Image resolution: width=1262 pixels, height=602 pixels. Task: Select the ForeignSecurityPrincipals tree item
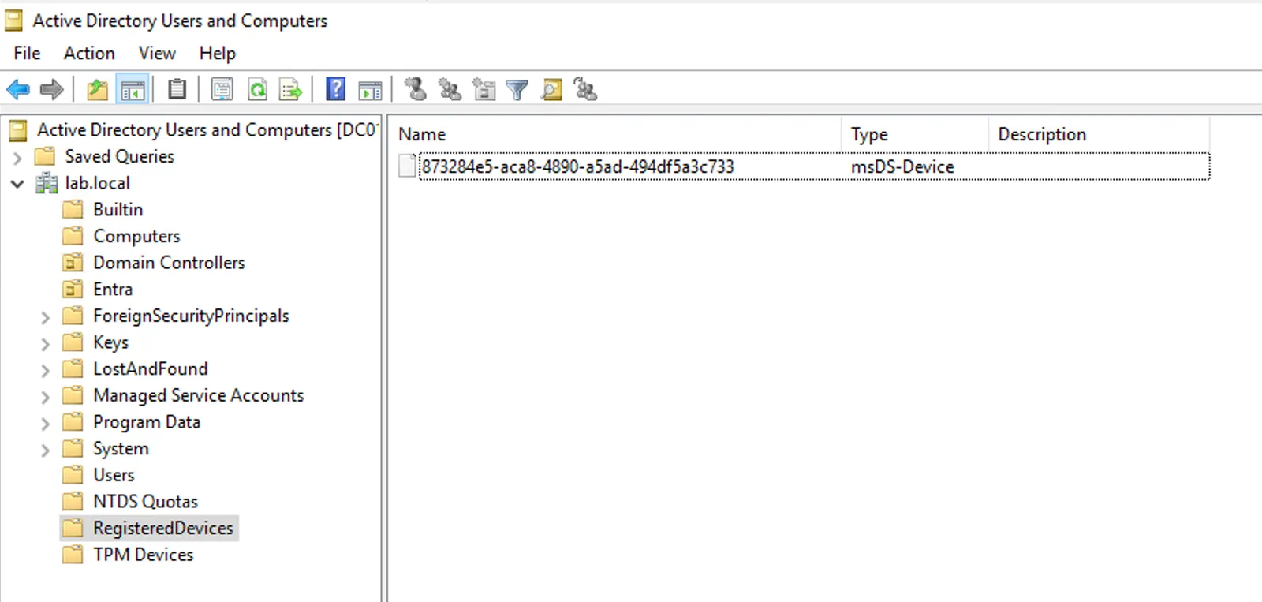pos(191,316)
